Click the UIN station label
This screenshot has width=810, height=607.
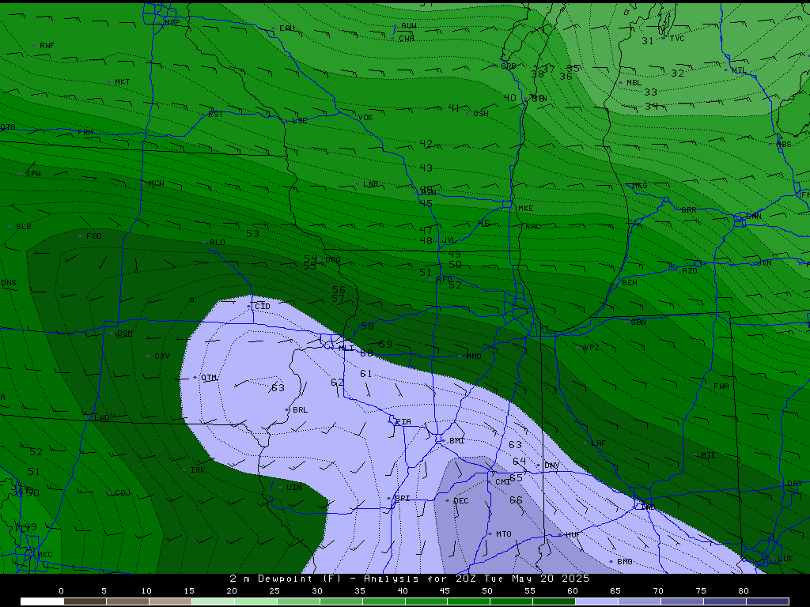294,487
